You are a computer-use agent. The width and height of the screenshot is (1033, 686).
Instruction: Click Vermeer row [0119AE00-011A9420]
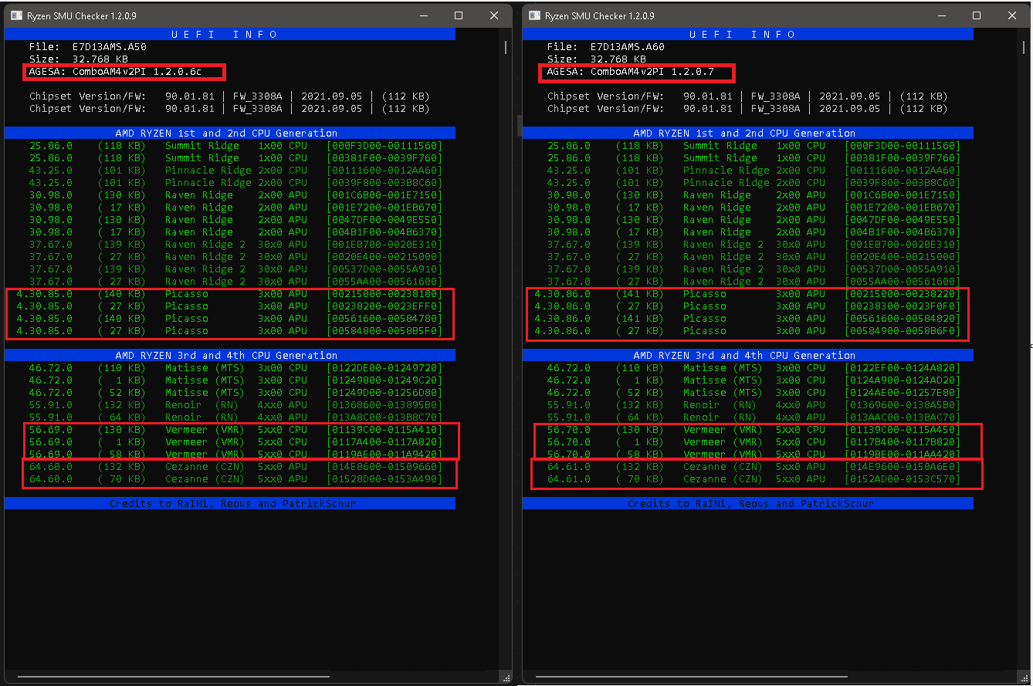(236, 455)
